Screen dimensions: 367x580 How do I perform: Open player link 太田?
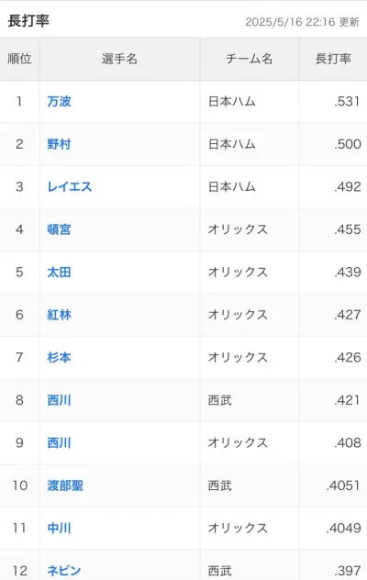click(x=59, y=272)
